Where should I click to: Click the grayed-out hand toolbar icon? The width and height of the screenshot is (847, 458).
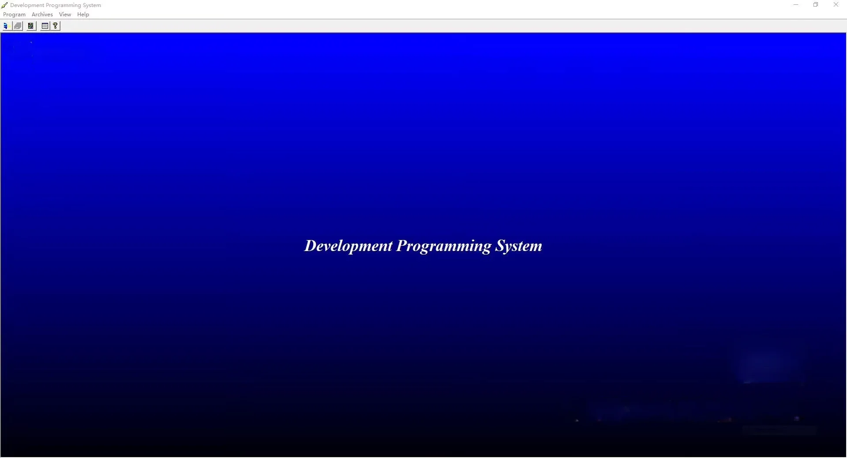(x=18, y=26)
